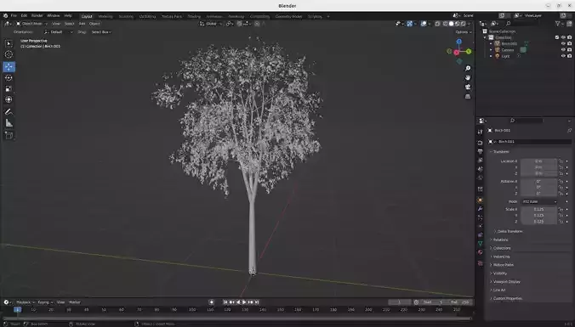Select the Select Box tool in toolbar

pos(9,44)
